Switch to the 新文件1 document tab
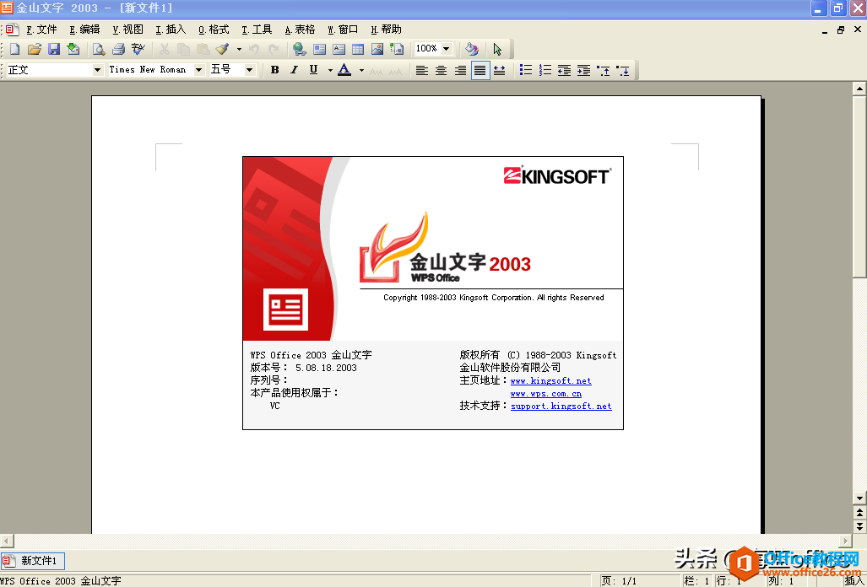The image size is (867, 587). pyautogui.click(x=33, y=561)
